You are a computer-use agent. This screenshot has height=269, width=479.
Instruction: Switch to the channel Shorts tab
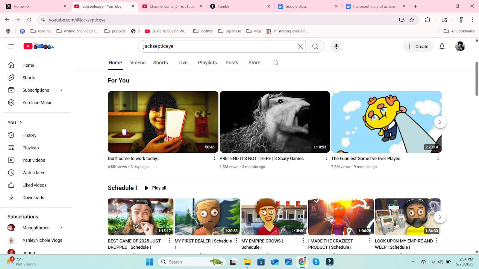pos(160,63)
